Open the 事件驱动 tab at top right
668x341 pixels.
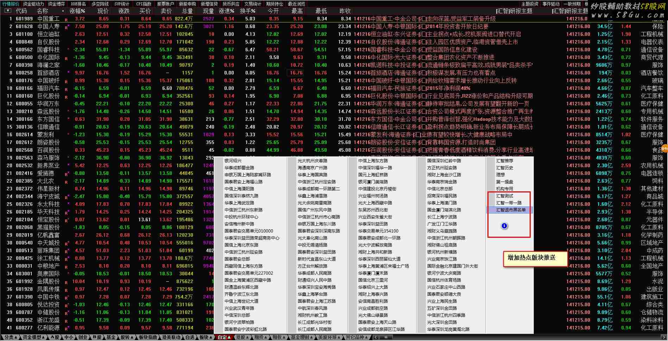click(x=551, y=4)
